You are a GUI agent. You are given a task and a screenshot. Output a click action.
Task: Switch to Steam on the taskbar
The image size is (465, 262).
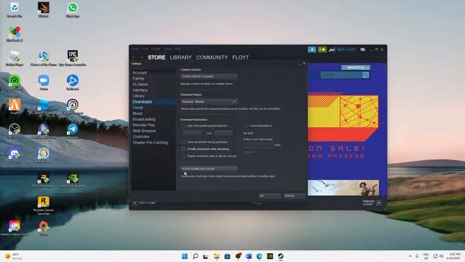[280, 256]
